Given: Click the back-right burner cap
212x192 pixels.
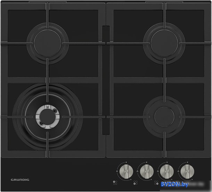Looking at the screenshot, I should pos(164,43).
